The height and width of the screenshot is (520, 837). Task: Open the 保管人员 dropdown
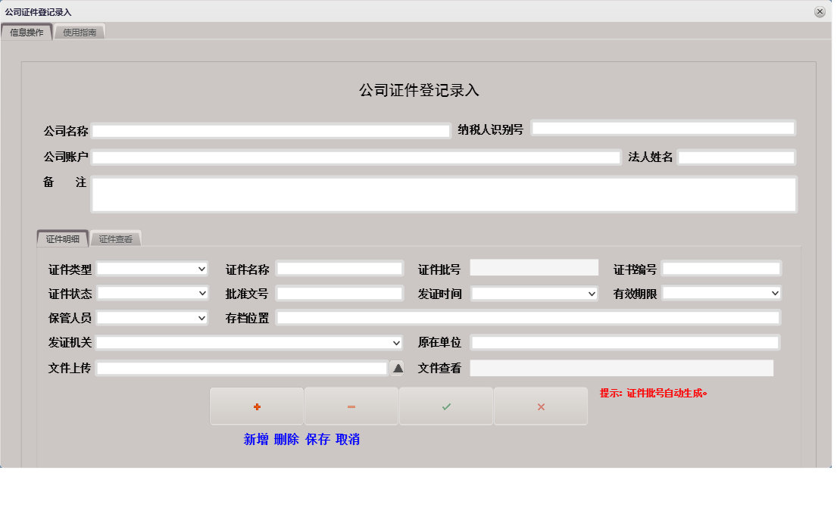click(200, 317)
